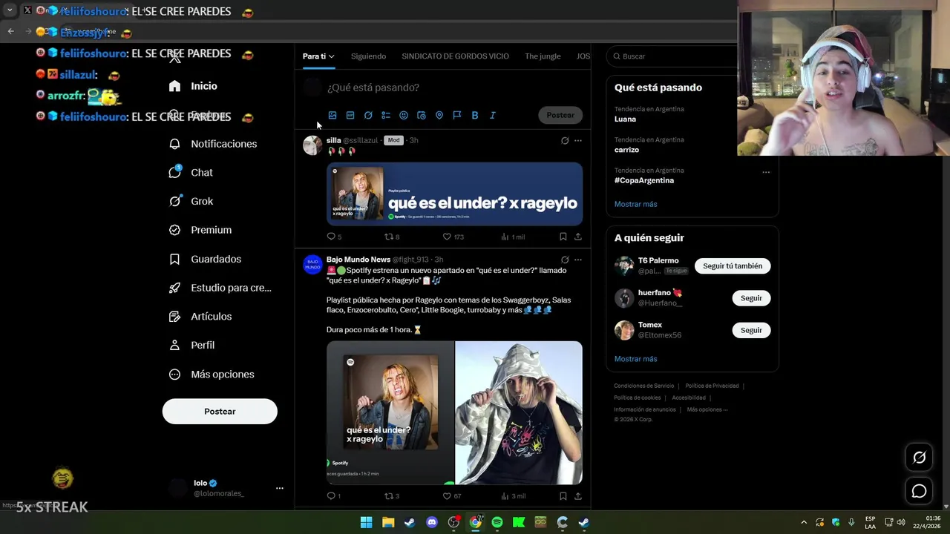Show hidden system tray icons

[x=804, y=522]
